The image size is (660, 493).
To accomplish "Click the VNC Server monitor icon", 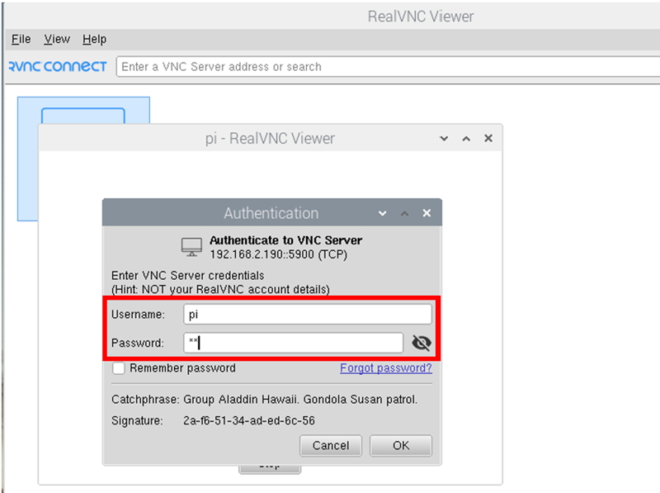I will click(x=191, y=247).
